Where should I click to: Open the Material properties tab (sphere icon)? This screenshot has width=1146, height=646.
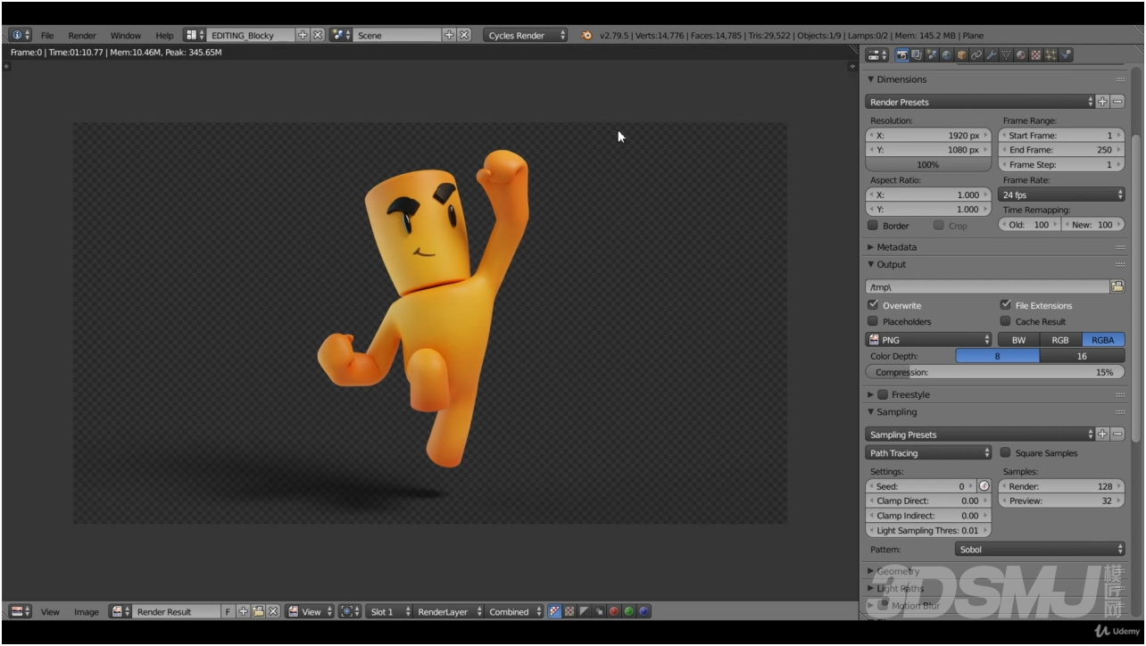(x=1021, y=55)
